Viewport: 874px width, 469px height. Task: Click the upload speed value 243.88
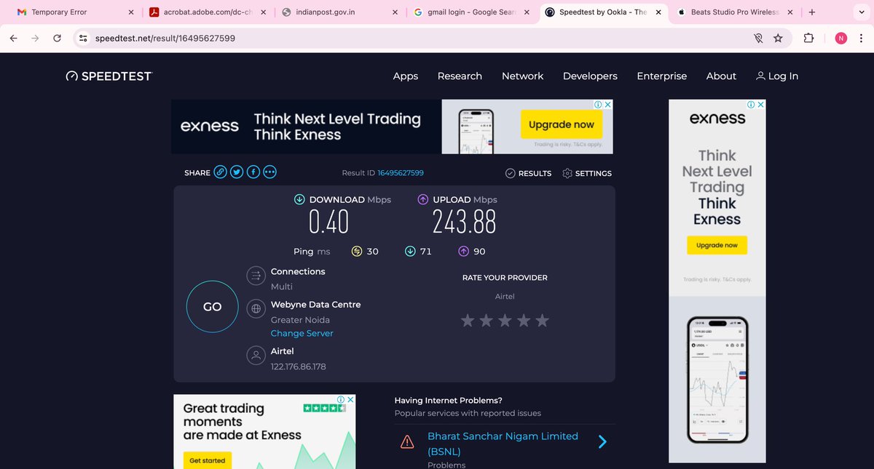coord(465,222)
